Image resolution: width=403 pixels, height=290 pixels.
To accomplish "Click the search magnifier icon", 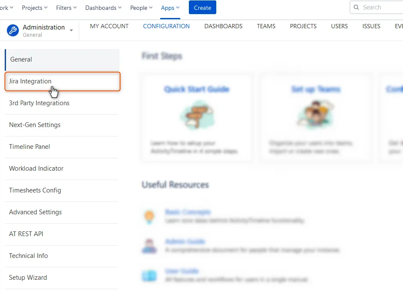I will pos(356,7).
